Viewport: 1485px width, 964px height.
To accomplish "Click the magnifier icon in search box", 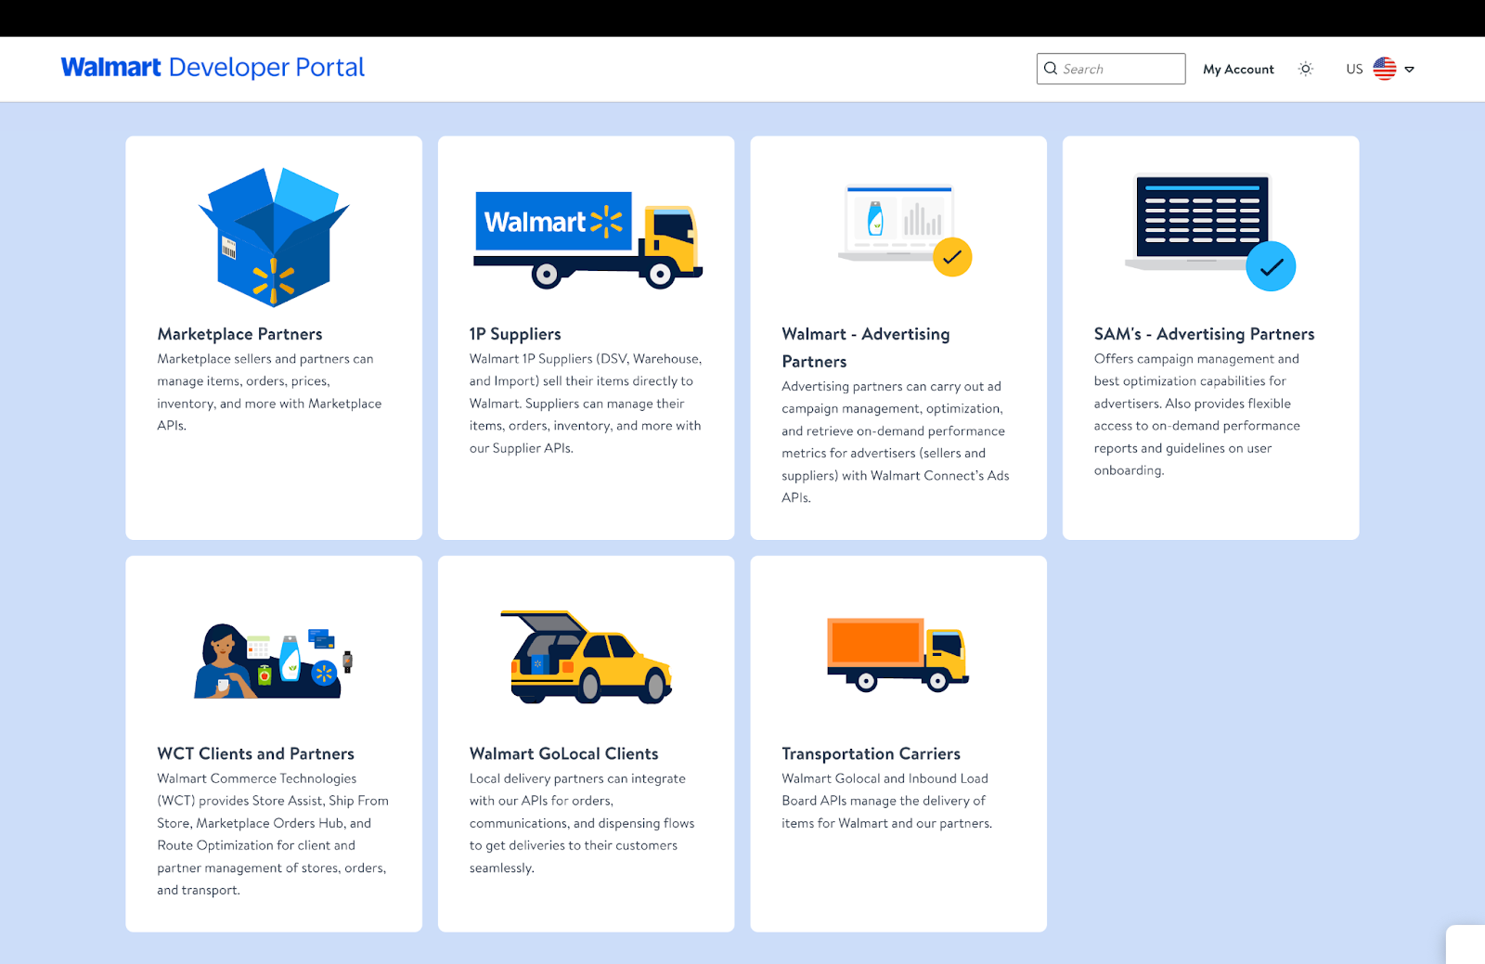I will (1051, 69).
